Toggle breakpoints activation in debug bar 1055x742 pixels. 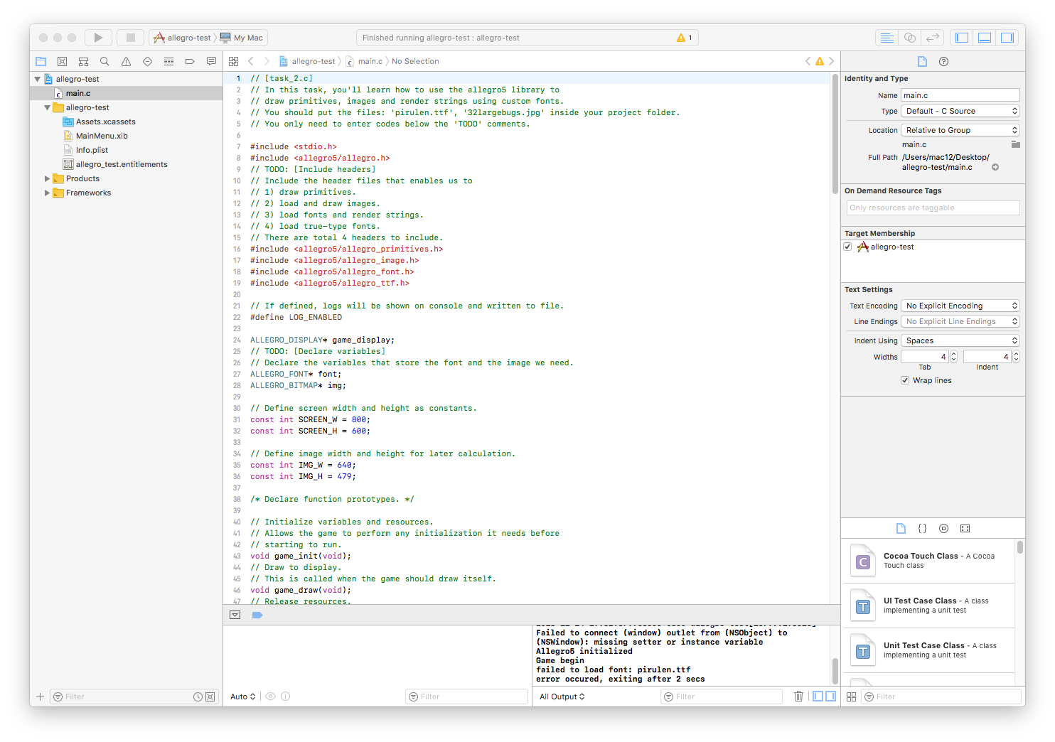[257, 615]
